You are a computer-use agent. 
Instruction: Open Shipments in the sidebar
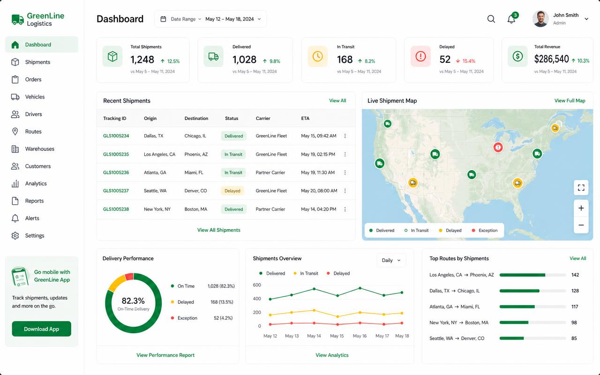pyautogui.click(x=42, y=62)
